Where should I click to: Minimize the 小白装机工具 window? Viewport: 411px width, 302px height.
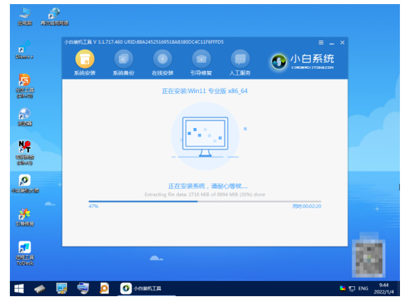(331, 43)
